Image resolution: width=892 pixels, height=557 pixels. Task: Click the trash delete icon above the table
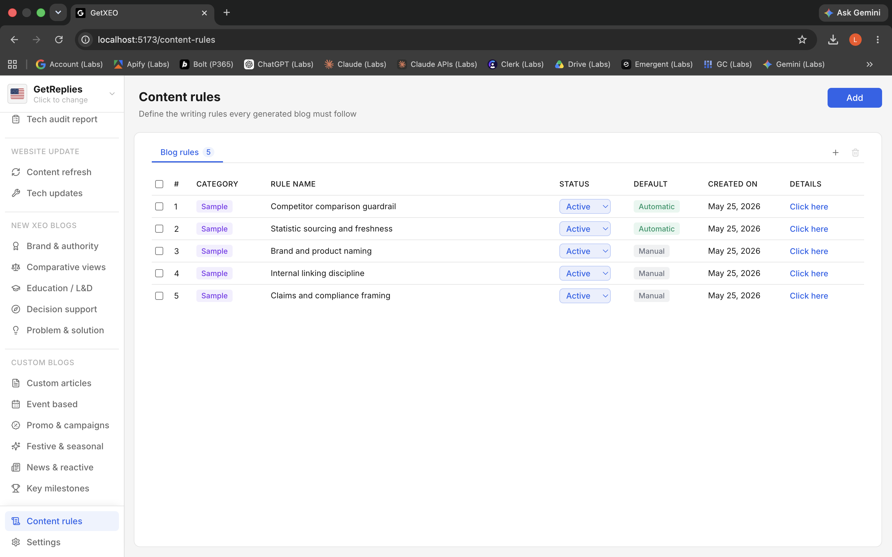pos(855,153)
